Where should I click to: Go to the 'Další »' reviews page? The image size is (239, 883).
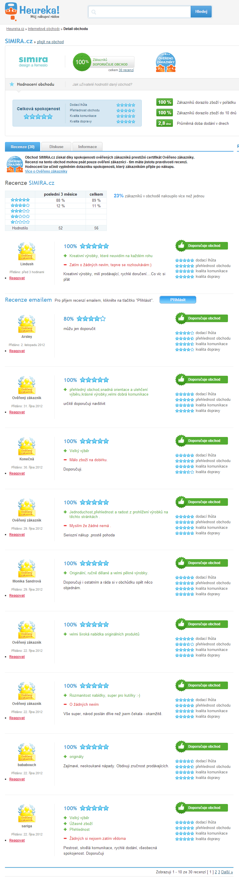point(227,872)
